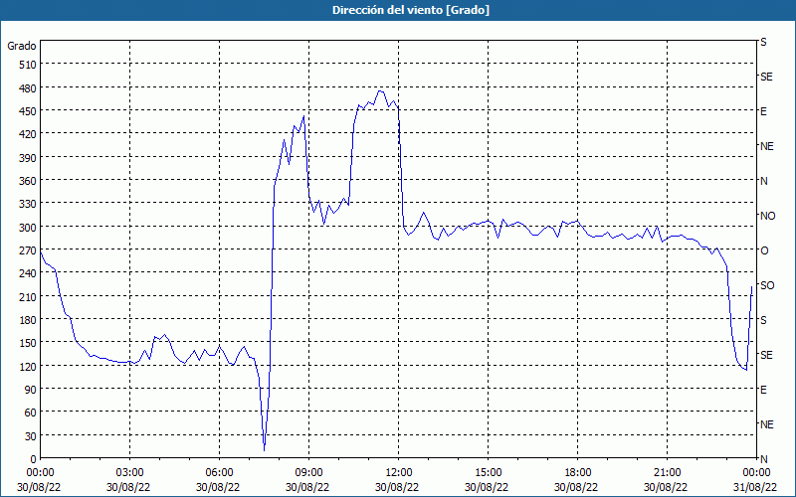The width and height of the screenshot is (796, 497).
Task: Select the 420 y-axis value
Action: [x=28, y=134]
